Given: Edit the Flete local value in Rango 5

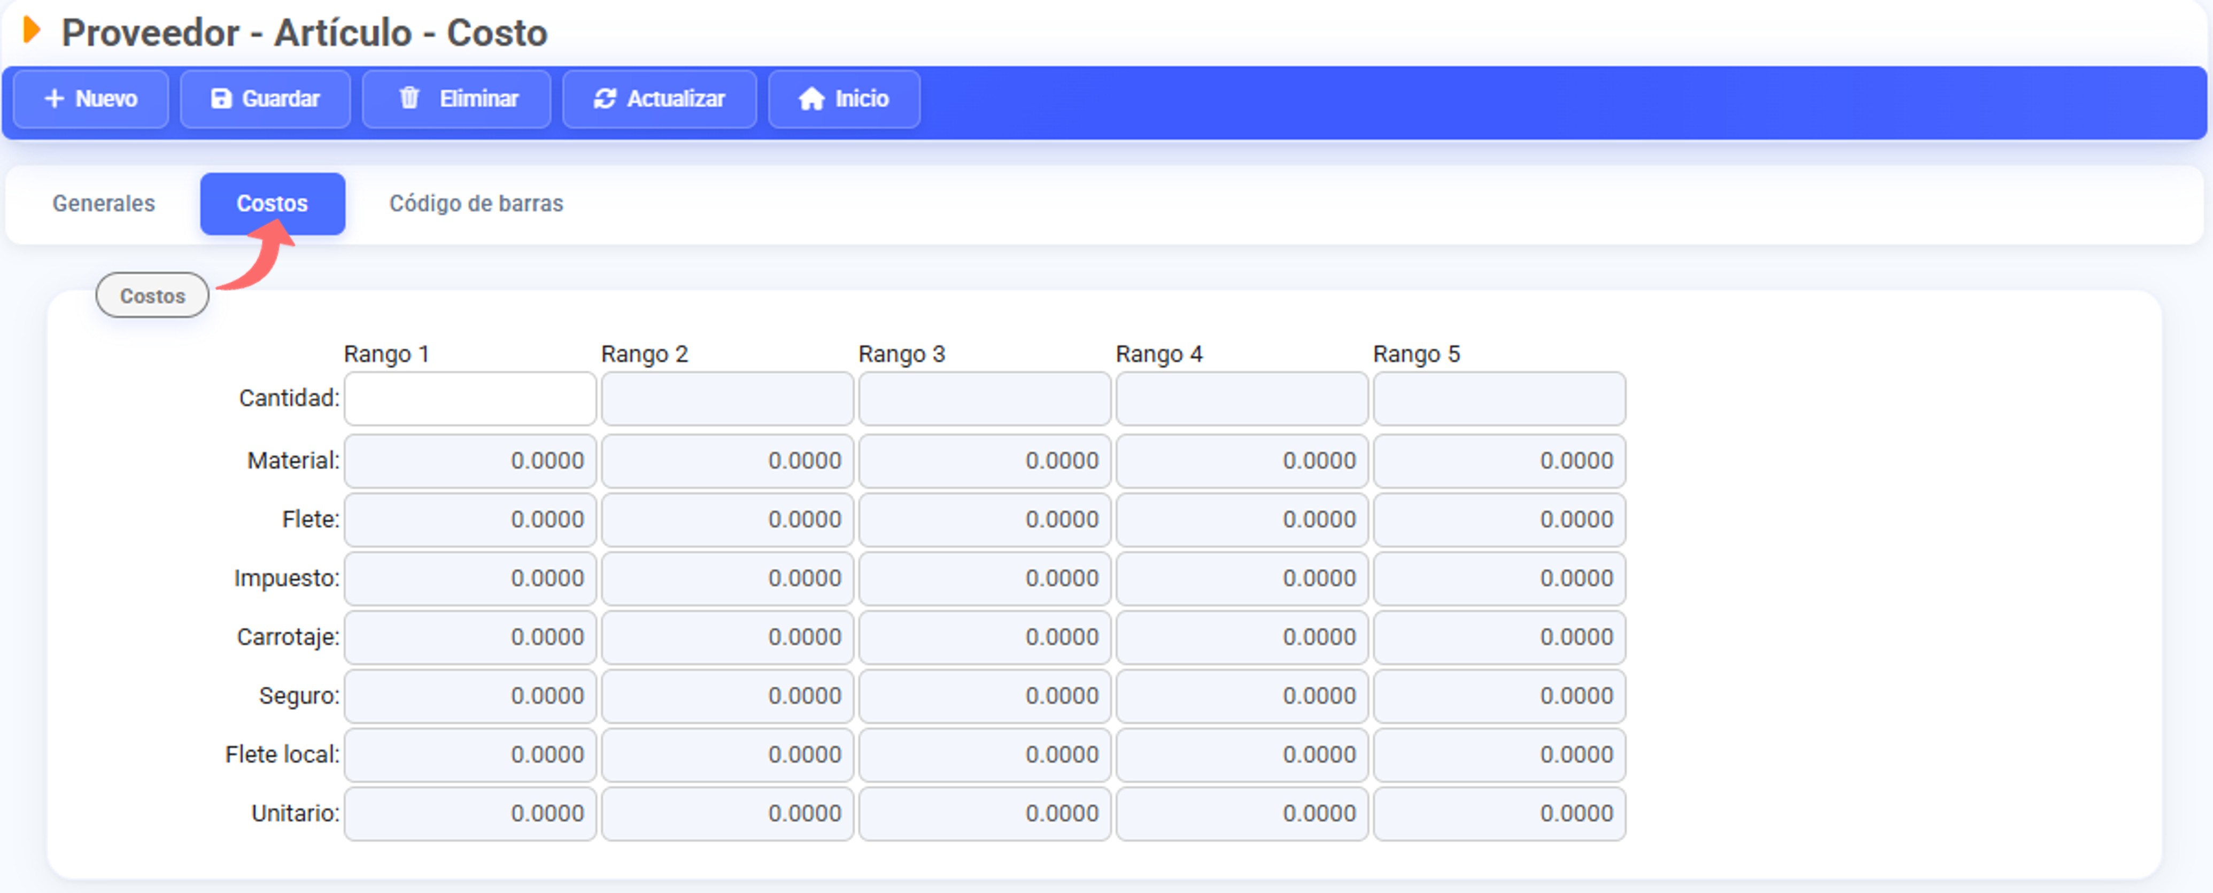Looking at the screenshot, I should (1499, 755).
